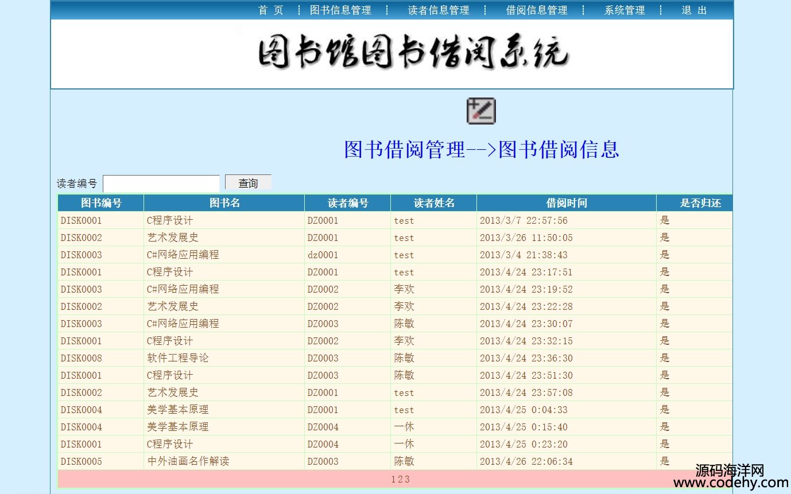Click 艺术发展史 in the 2013/3/26 row
The width and height of the screenshot is (791, 494).
[173, 238]
